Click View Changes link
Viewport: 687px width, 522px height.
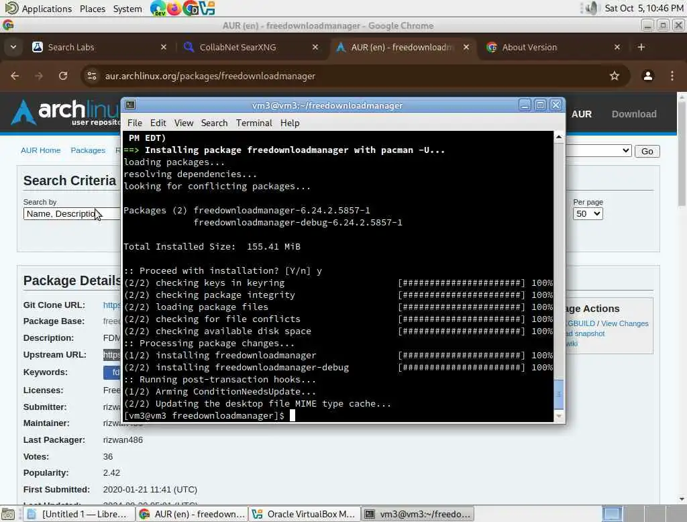click(625, 323)
